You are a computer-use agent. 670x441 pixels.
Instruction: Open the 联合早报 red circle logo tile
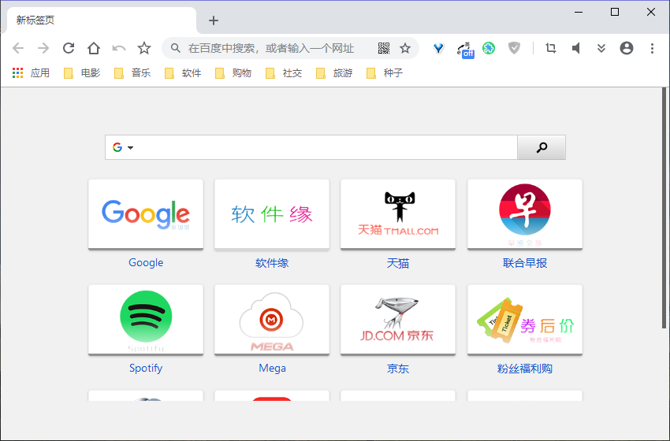[x=525, y=214]
